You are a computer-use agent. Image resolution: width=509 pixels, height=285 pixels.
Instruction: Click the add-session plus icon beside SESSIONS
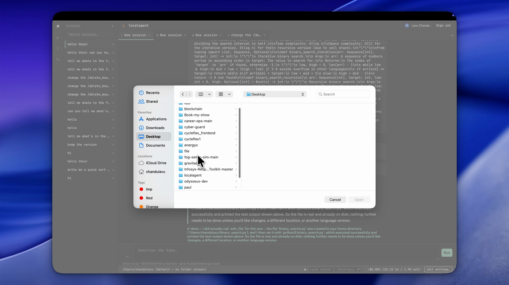[x=112, y=26]
